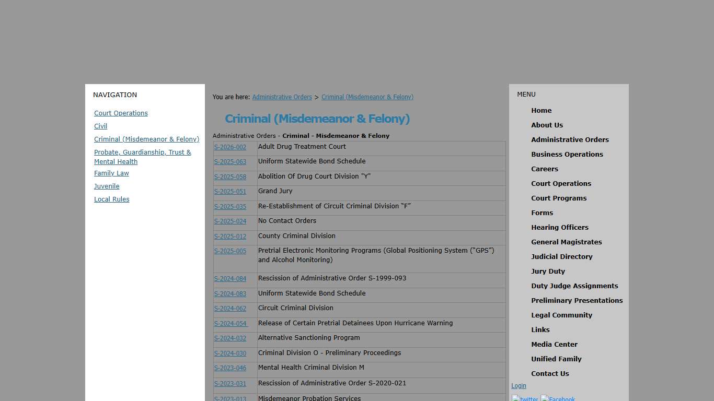
Task: Open Court Operations in the navigation sidebar
Action: tap(121, 113)
